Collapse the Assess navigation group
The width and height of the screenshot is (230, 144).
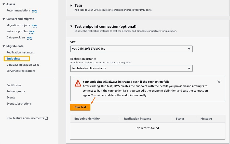tap(4, 4)
